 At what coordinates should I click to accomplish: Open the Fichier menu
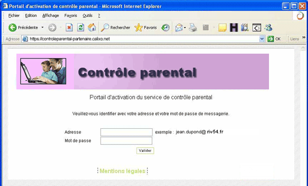click(x=14, y=16)
